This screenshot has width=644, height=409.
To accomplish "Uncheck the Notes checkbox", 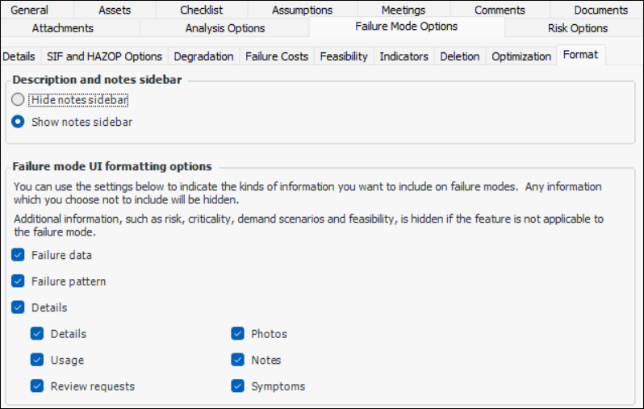I will point(237,360).
